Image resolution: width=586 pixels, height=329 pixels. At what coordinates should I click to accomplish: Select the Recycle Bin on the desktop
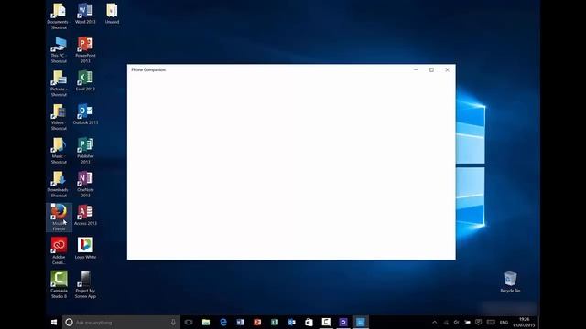point(510,281)
